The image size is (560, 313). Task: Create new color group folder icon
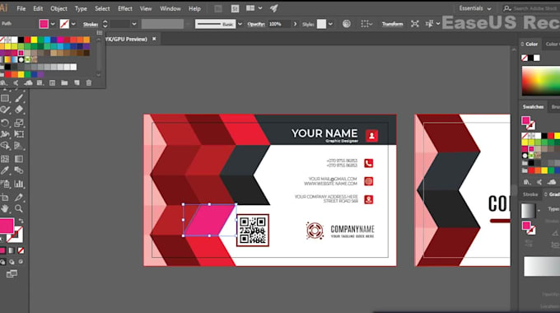pos(64,83)
